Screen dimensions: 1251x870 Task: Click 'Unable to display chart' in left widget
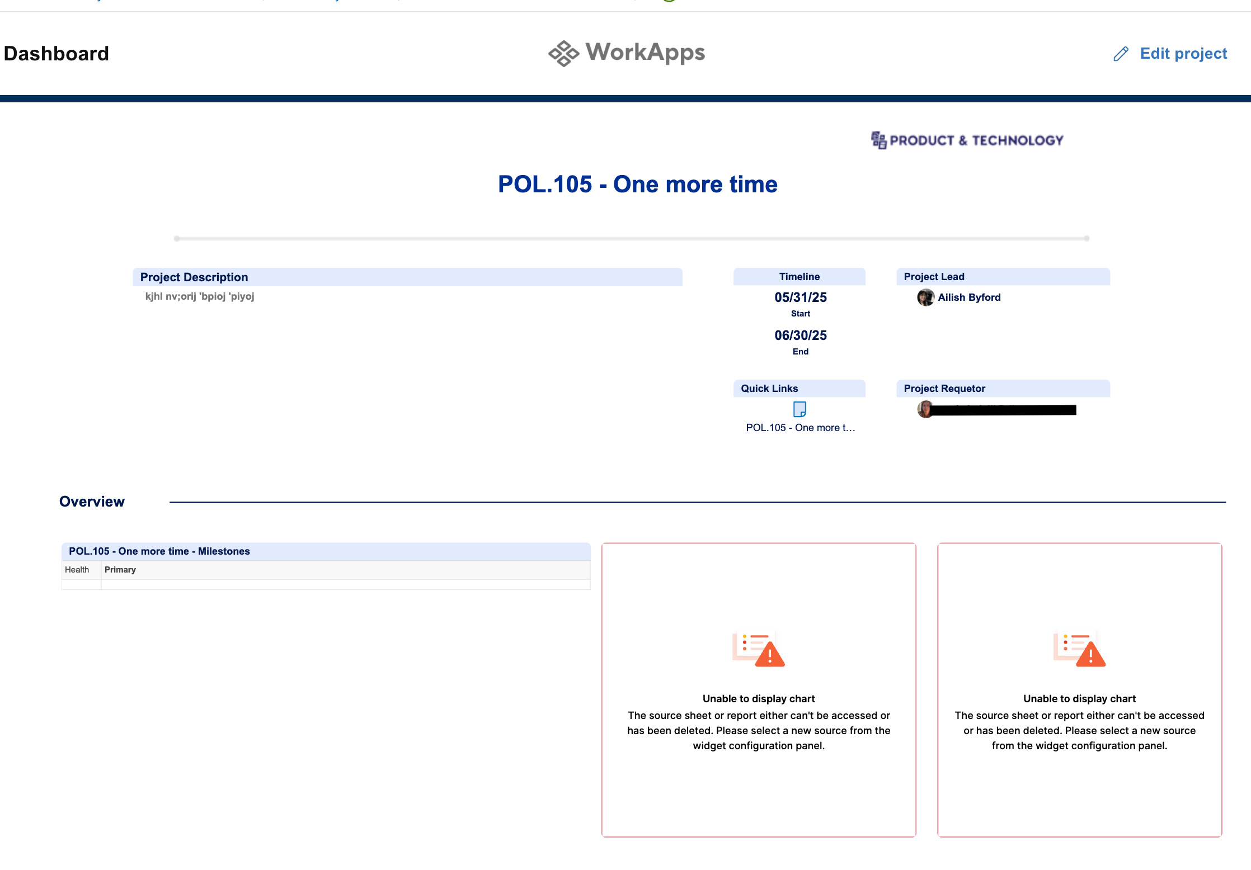tap(759, 699)
